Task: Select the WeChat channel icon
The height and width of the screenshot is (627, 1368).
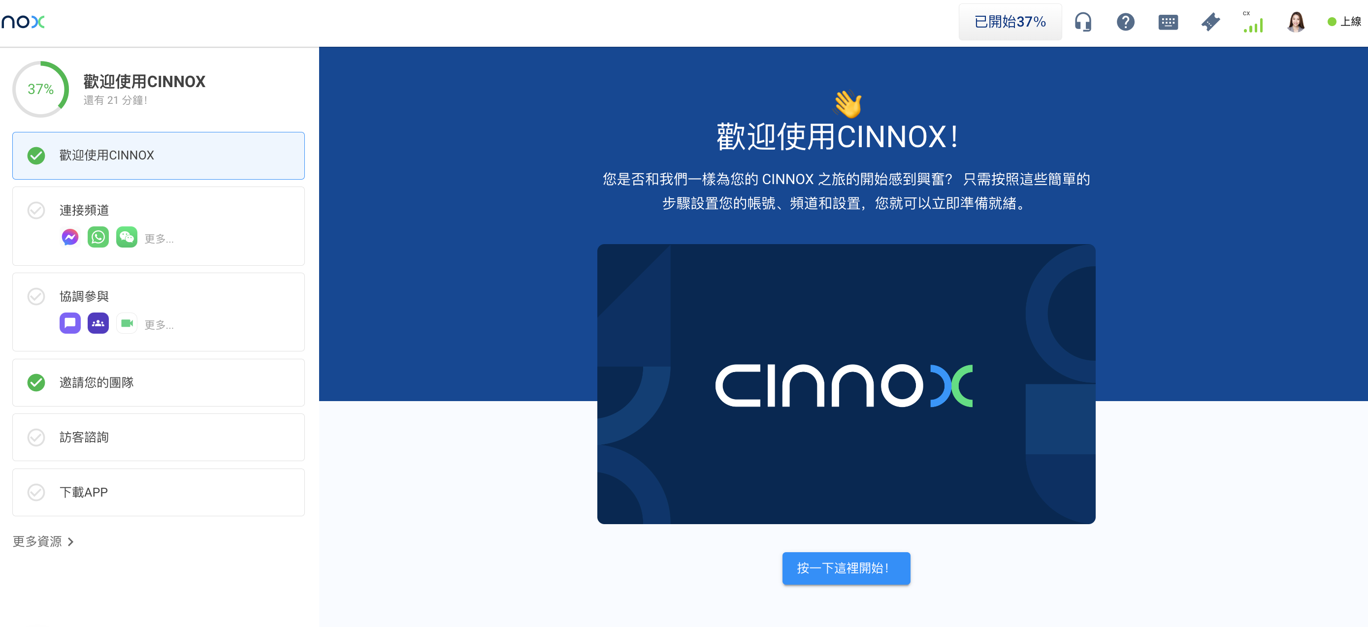Action: [127, 237]
